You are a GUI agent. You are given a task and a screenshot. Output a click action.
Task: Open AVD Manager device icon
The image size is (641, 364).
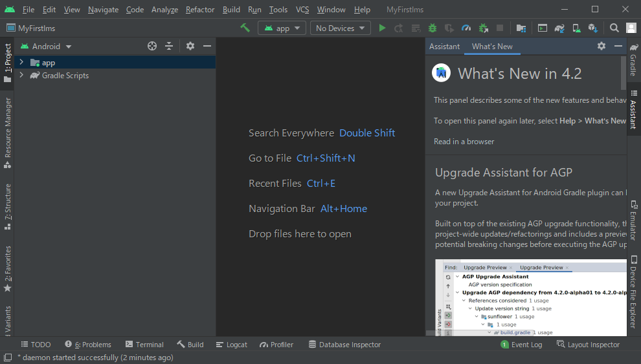[x=576, y=28]
